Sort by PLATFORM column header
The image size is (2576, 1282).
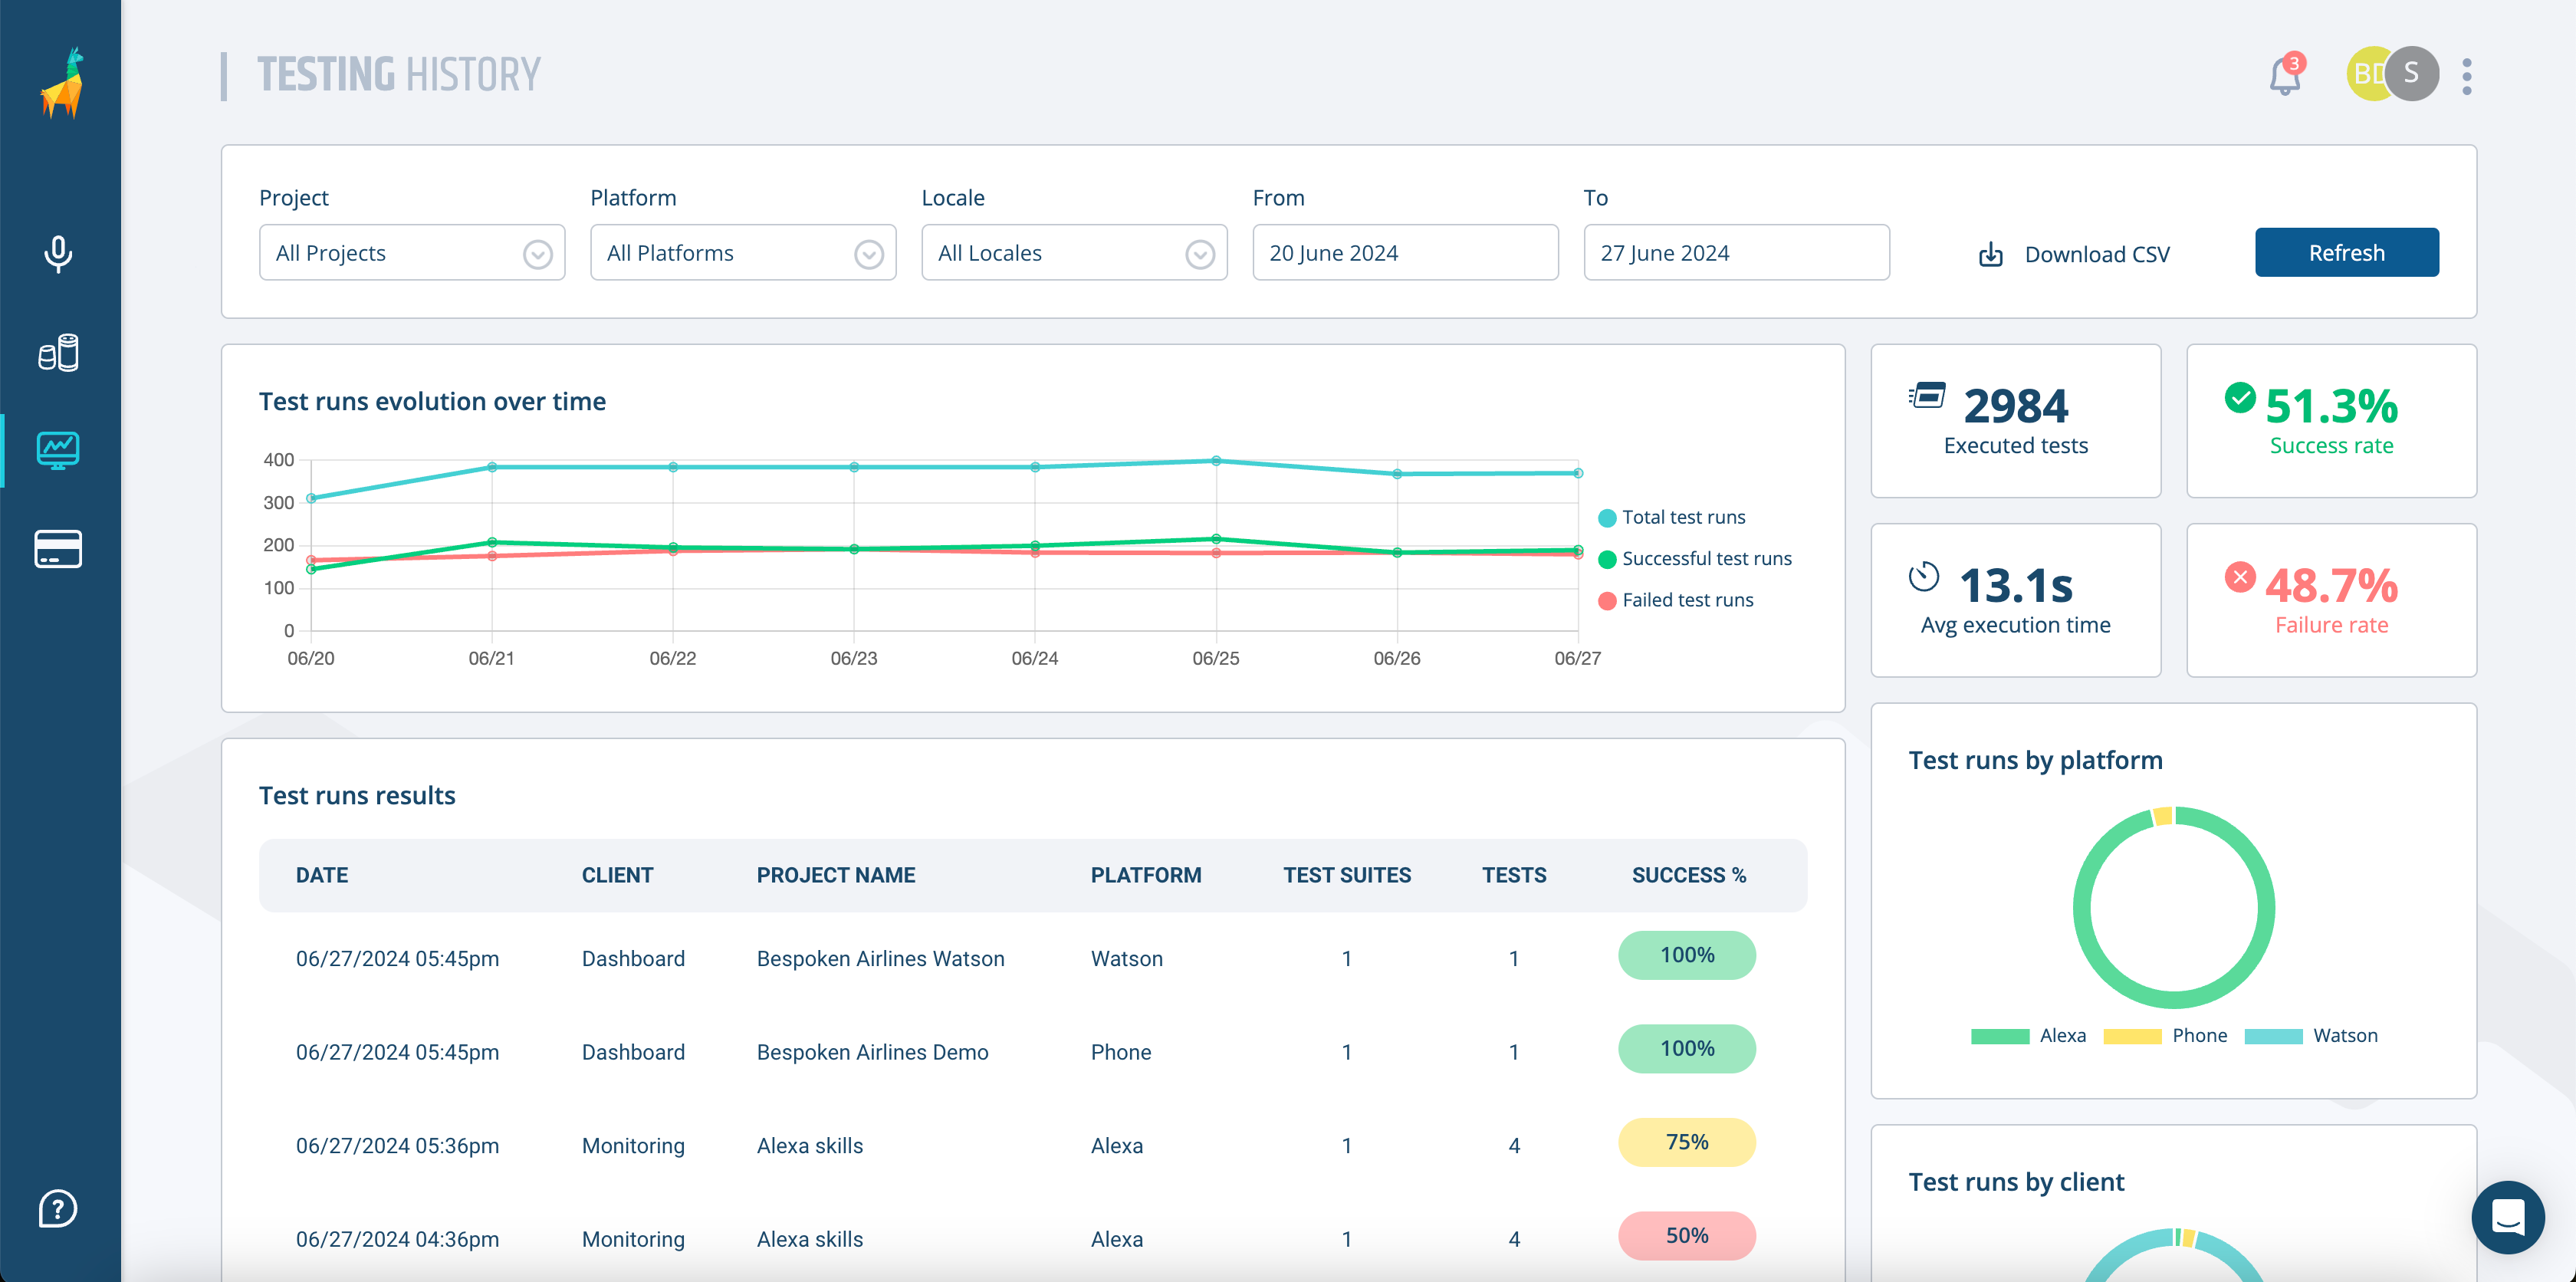(x=1146, y=875)
